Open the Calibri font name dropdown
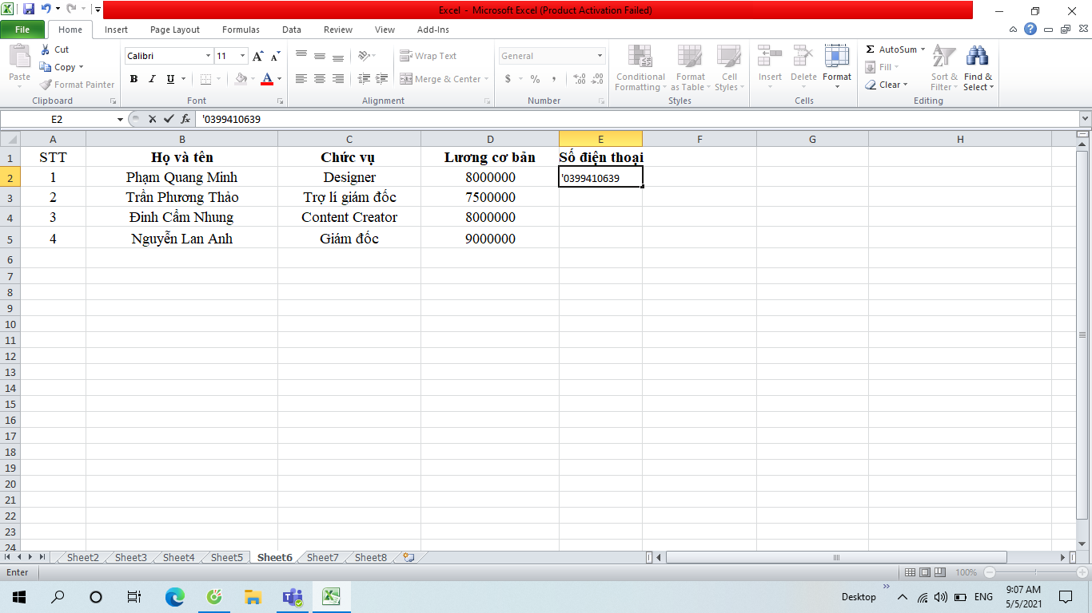 tap(208, 56)
